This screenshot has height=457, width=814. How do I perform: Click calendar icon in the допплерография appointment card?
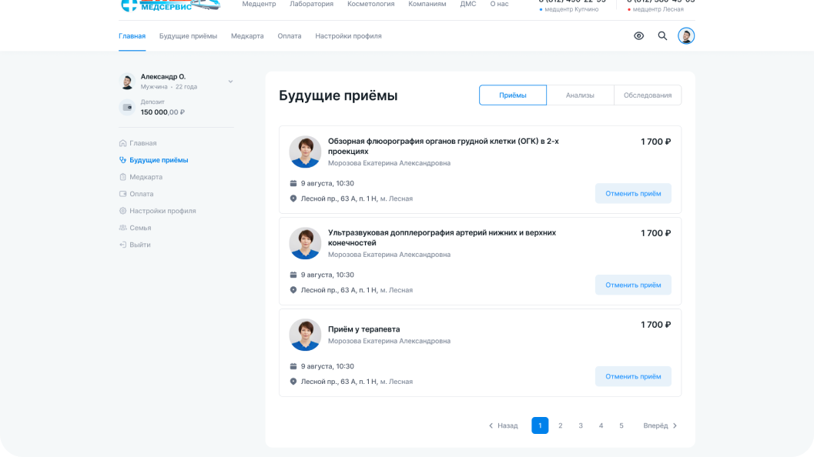point(293,275)
